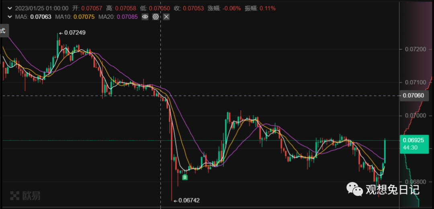Click the MA10 value 0.07075
The width and height of the screenshot is (434, 209).
point(84,17)
